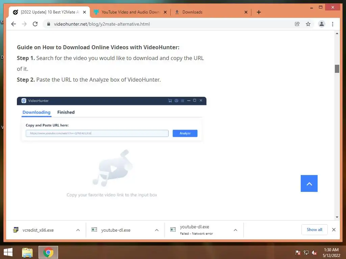346x259 pixels.
Task: Click the failed youtube-dl.exe download item
Action: click(196, 230)
